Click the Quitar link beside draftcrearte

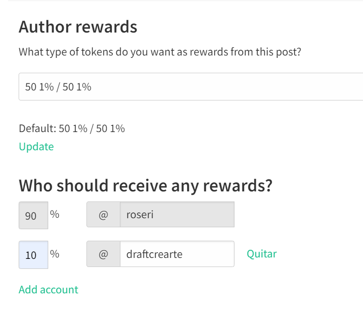coord(261,254)
